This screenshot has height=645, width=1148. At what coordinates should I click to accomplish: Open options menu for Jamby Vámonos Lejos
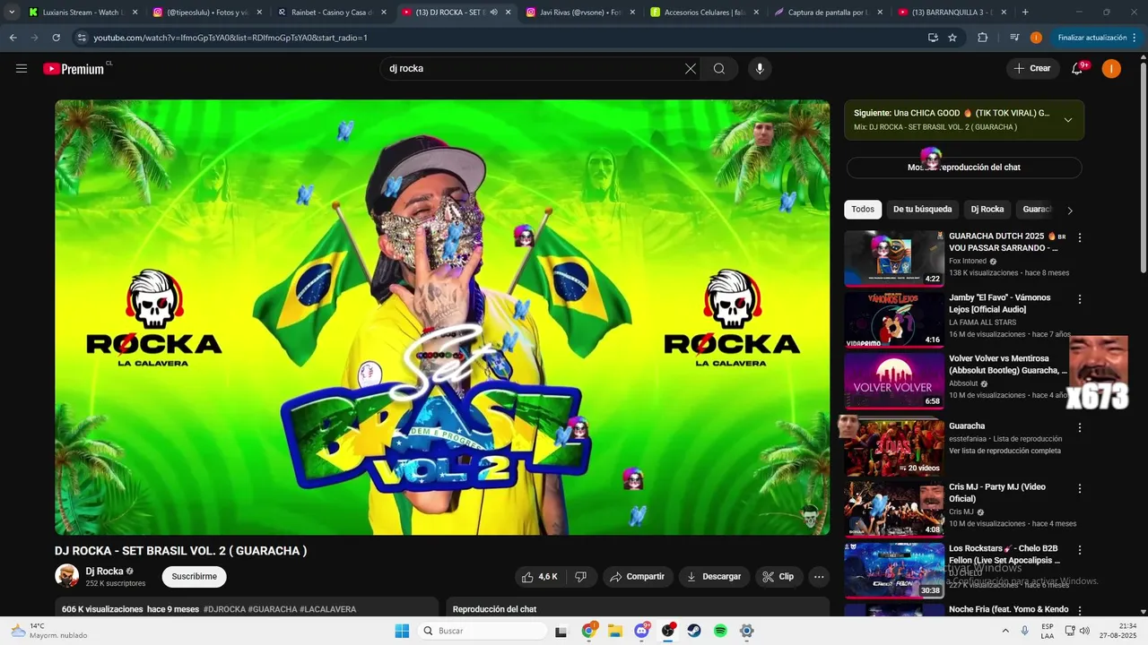[1080, 298]
